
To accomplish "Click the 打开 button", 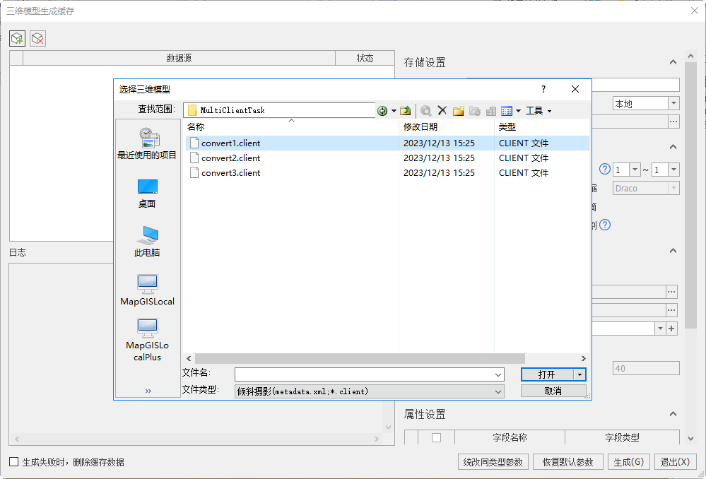I will coord(547,374).
